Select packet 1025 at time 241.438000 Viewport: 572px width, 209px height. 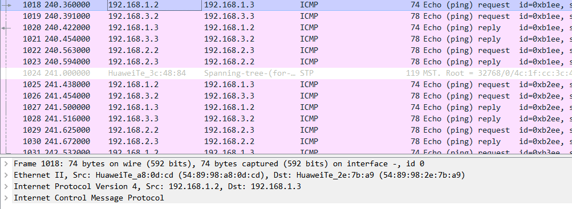(286, 84)
